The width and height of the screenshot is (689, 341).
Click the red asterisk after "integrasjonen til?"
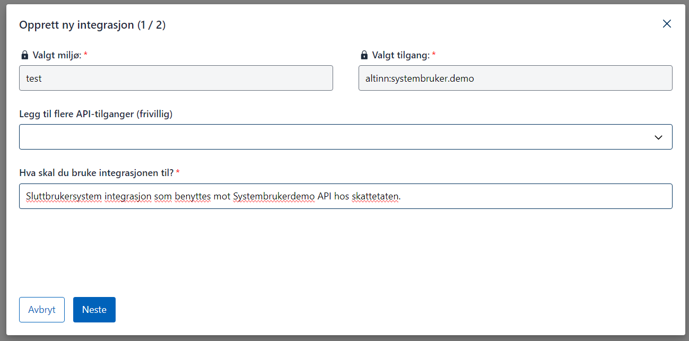pos(178,172)
